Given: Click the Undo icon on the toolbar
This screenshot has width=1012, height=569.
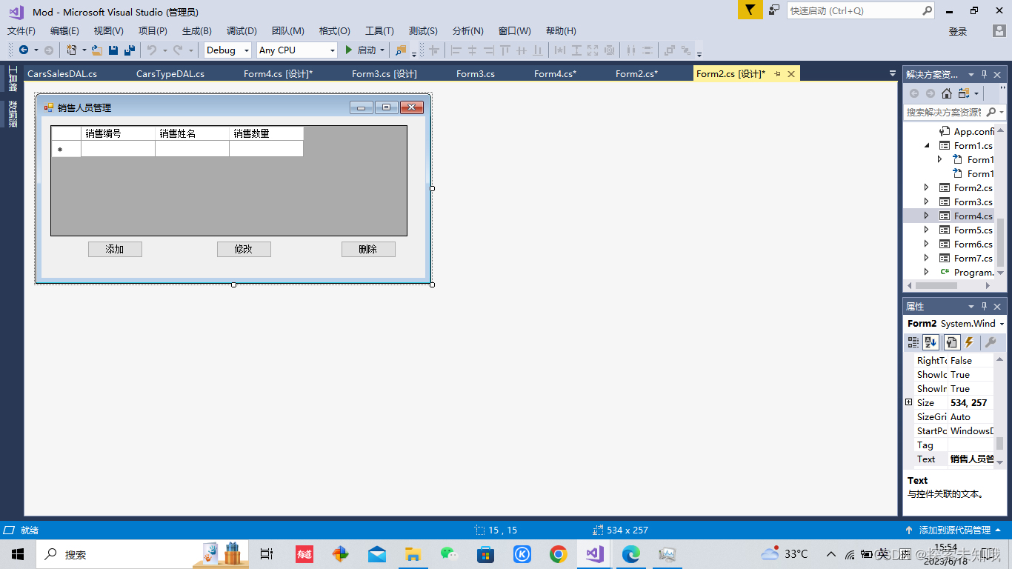Looking at the screenshot, I should 153,50.
